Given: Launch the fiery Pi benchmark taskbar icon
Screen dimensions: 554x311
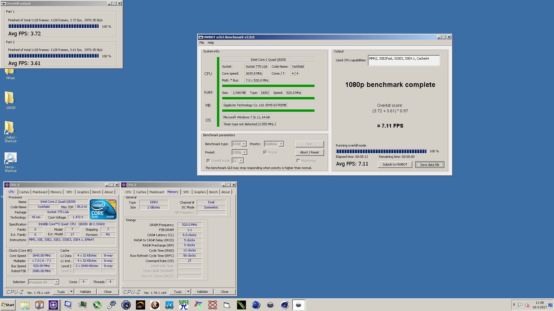Looking at the screenshot, I should pyautogui.click(x=155, y=305).
